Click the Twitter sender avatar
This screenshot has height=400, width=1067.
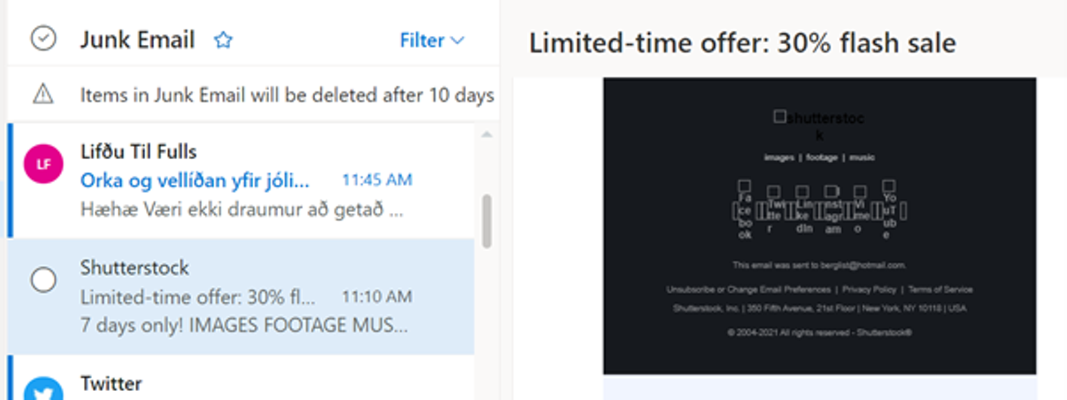point(44,390)
